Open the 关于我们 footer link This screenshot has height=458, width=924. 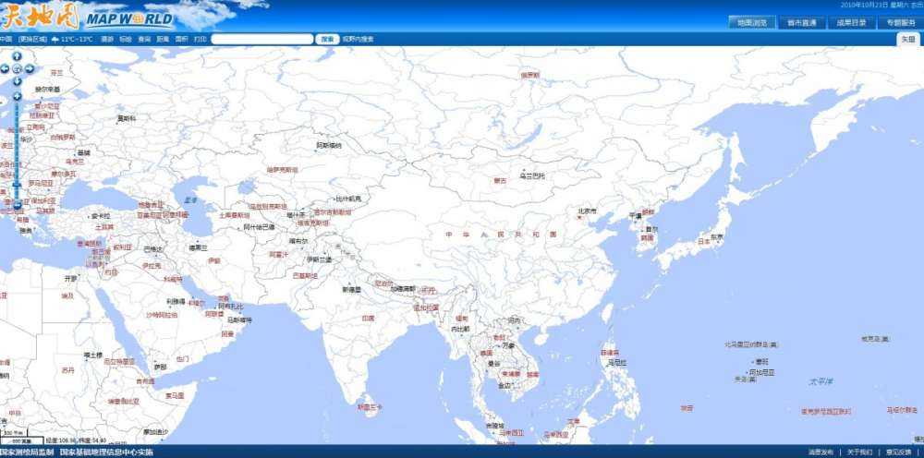coord(859,452)
